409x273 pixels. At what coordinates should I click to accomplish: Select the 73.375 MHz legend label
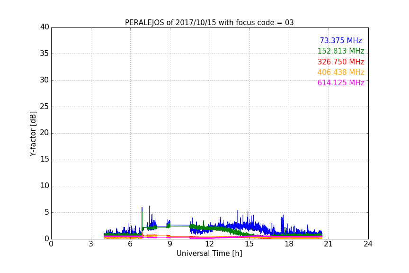tap(341, 41)
